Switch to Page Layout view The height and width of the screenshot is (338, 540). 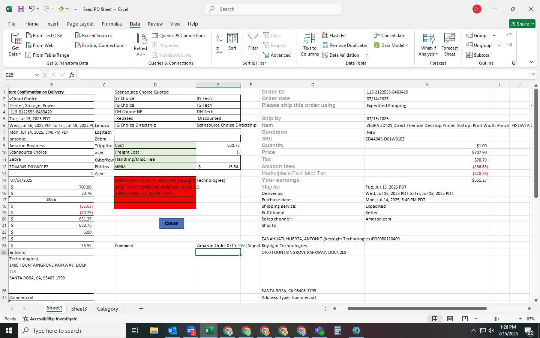pos(450,318)
